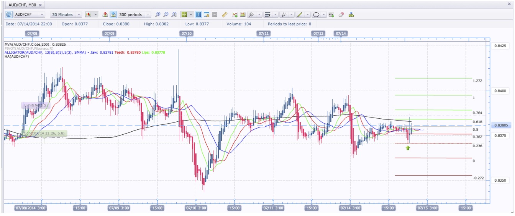515x216 pixels.
Task: Click the 0.618 Fibonacci level label
Action: (x=477, y=122)
